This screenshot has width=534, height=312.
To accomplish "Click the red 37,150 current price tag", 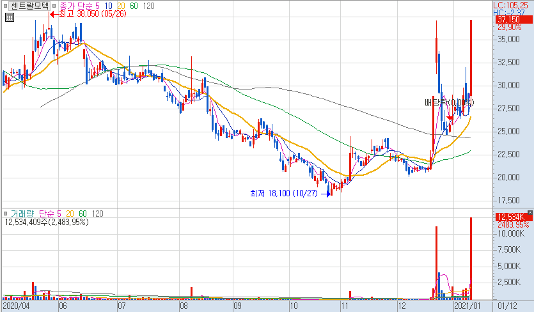I will [514, 19].
